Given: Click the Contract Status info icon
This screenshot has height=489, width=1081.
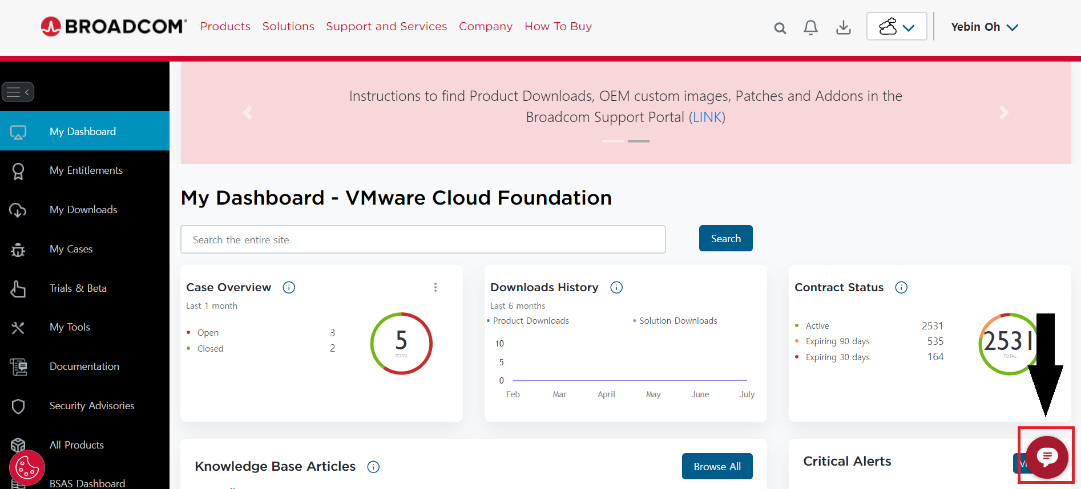Looking at the screenshot, I should [x=901, y=287].
